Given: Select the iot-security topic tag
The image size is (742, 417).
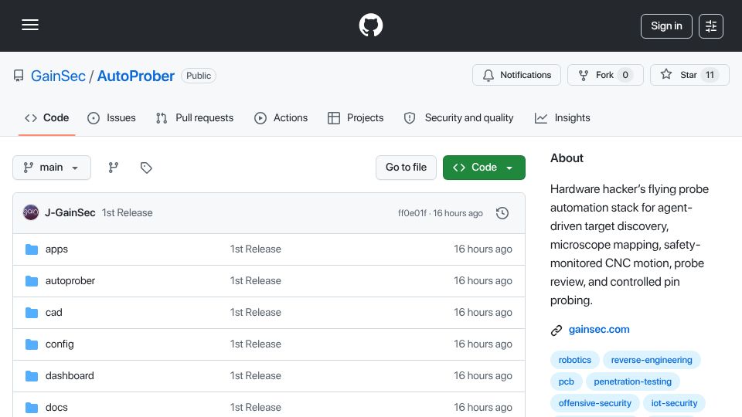Looking at the screenshot, I should (674, 403).
